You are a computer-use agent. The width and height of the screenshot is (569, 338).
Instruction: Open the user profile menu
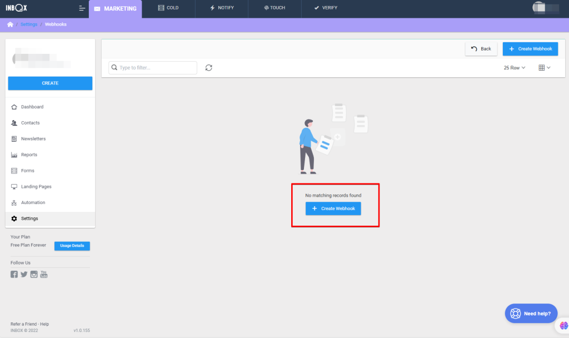(545, 8)
